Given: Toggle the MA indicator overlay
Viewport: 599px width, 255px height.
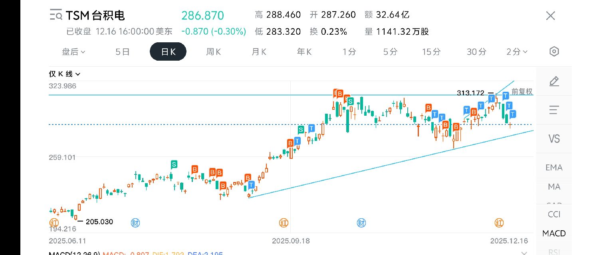Looking at the screenshot, I should pyautogui.click(x=554, y=187).
